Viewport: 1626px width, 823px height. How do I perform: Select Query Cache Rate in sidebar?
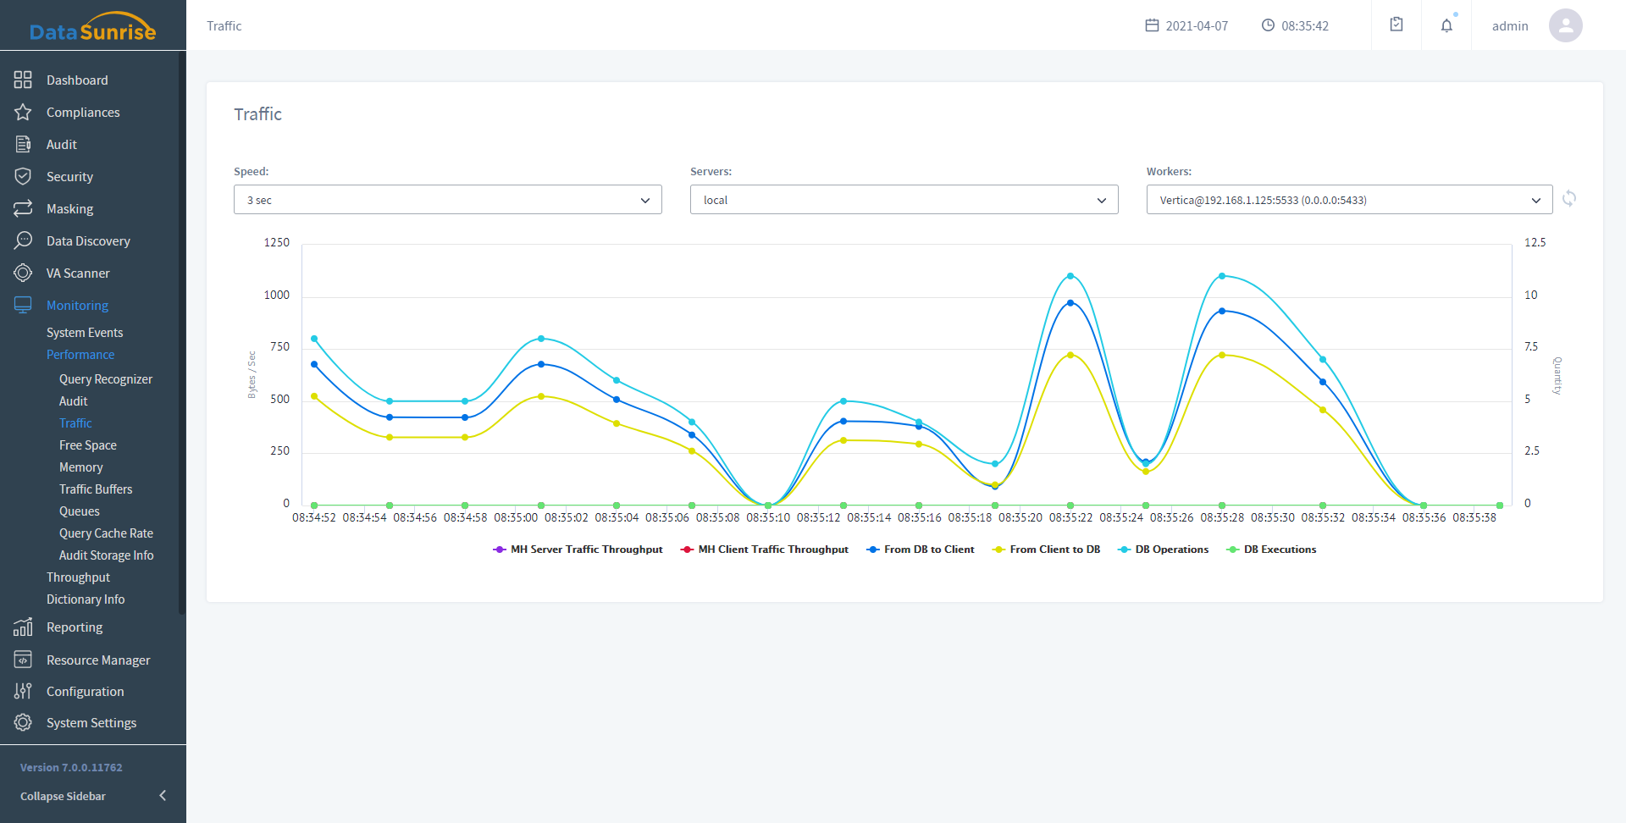(106, 533)
